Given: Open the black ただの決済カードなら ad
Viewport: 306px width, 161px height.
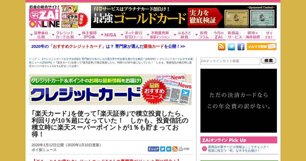Looking at the screenshot, I should click(x=239, y=101).
